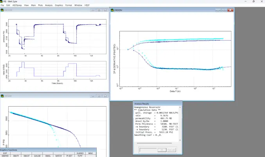Maximize the semilog plot window
Screen dimensions: 265x157
coord(99,96)
